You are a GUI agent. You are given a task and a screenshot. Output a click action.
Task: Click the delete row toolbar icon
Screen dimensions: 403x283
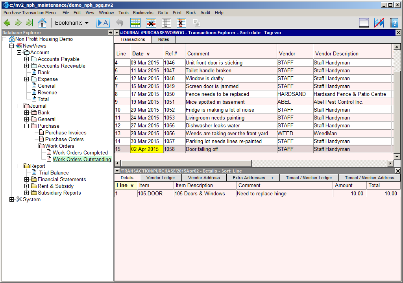151,23
